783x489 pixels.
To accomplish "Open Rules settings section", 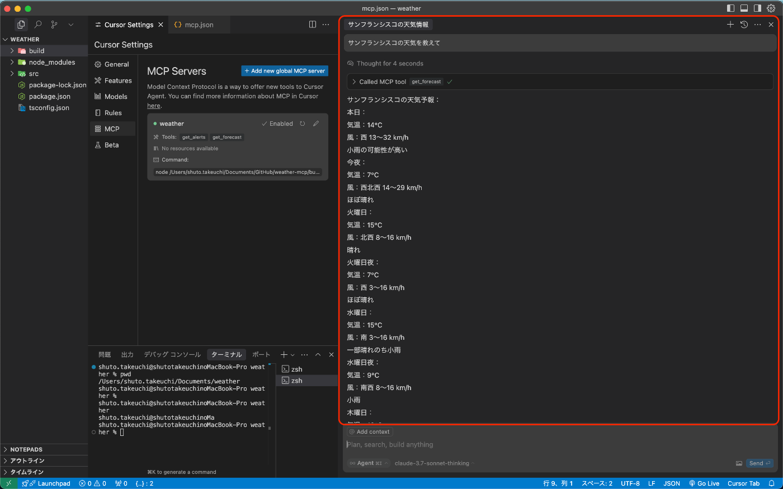I will pos(112,113).
